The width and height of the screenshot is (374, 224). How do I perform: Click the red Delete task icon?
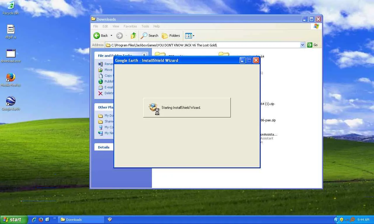pyautogui.click(x=101, y=93)
